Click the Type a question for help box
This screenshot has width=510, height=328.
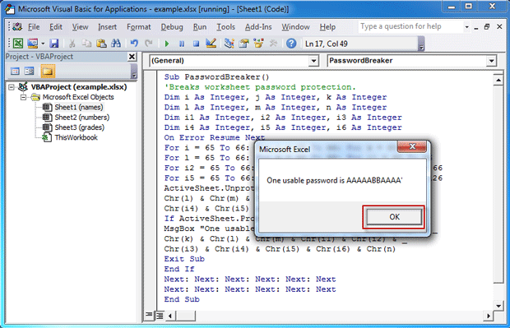point(410,26)
